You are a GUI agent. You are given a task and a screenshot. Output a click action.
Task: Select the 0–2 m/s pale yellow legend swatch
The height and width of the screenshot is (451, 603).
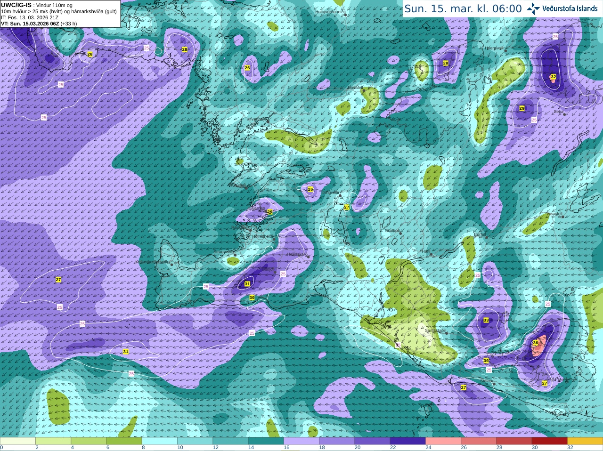coord(18,441)
